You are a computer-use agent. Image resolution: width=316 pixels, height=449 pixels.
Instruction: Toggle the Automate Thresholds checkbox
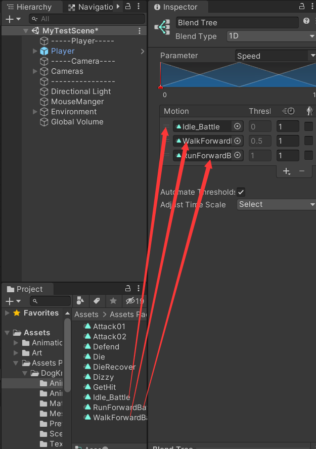[x=241, y=192]
